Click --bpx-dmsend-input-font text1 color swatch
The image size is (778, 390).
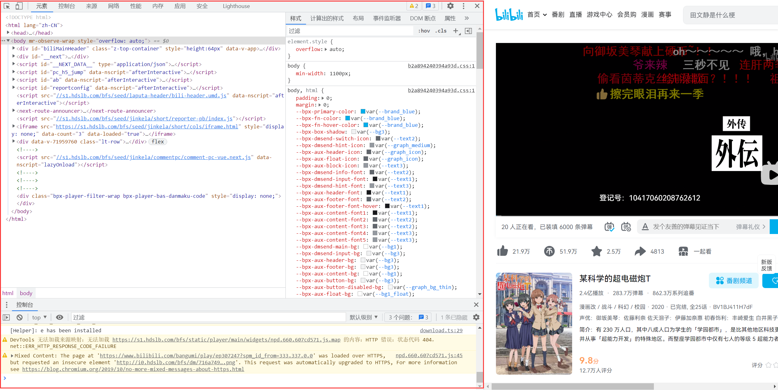tap(375, 179)
